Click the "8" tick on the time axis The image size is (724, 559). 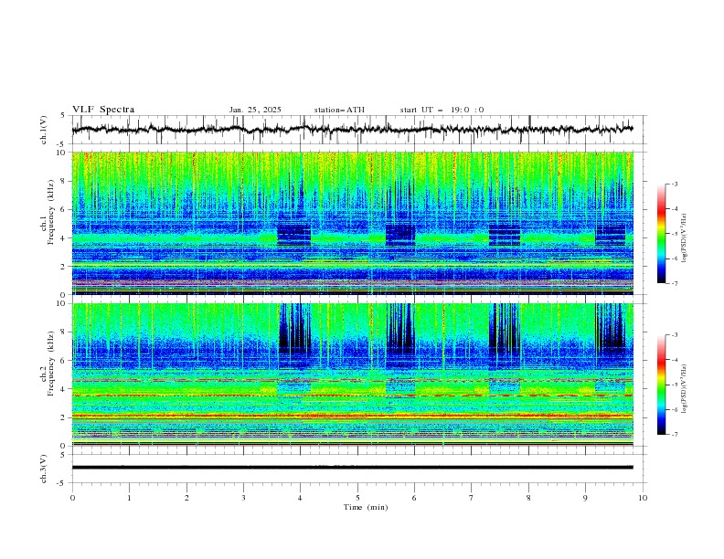pos(528,498)
